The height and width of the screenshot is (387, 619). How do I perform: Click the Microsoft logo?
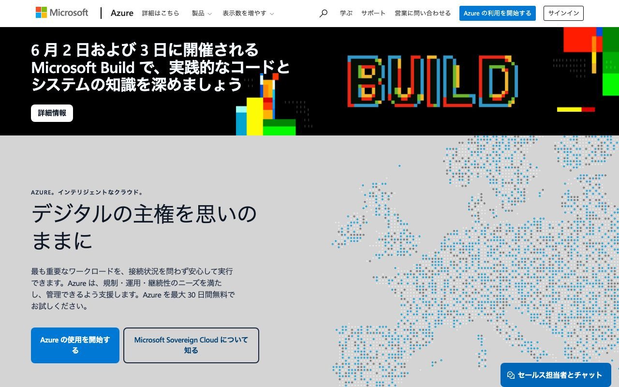tap(61, 13)
